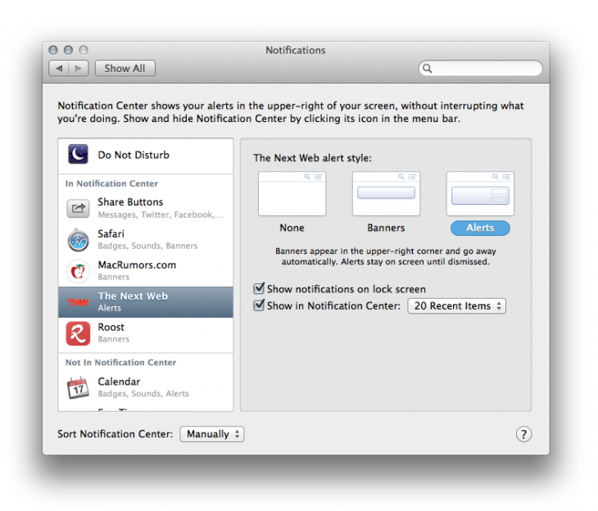Select Roost in the list
598x511 pixels.
[x=146, y=333]
